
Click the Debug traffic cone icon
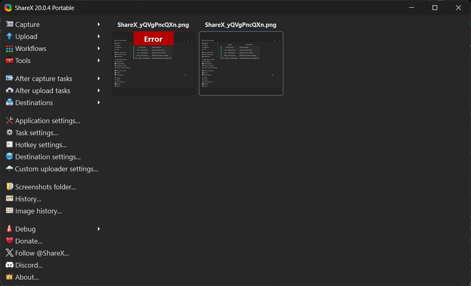[x=10, y=229]
